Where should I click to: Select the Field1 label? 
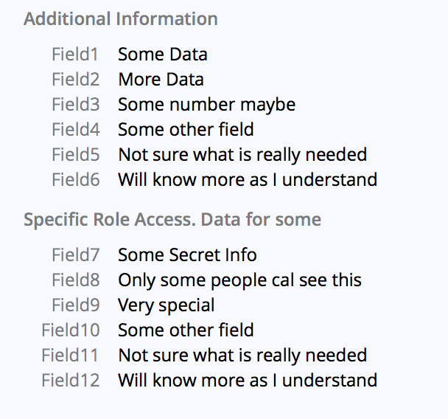(75, 55)
